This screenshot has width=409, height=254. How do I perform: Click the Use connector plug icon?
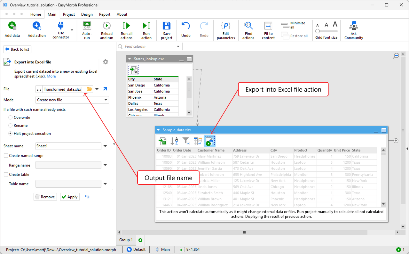pyautogui.click(x=61, y=26)
